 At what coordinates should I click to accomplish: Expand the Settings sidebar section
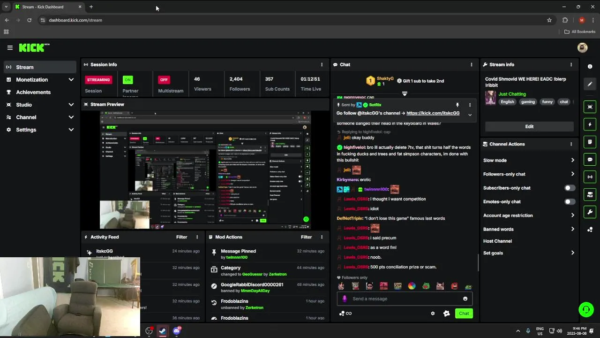pyautogui.click(x=71, y=130)
